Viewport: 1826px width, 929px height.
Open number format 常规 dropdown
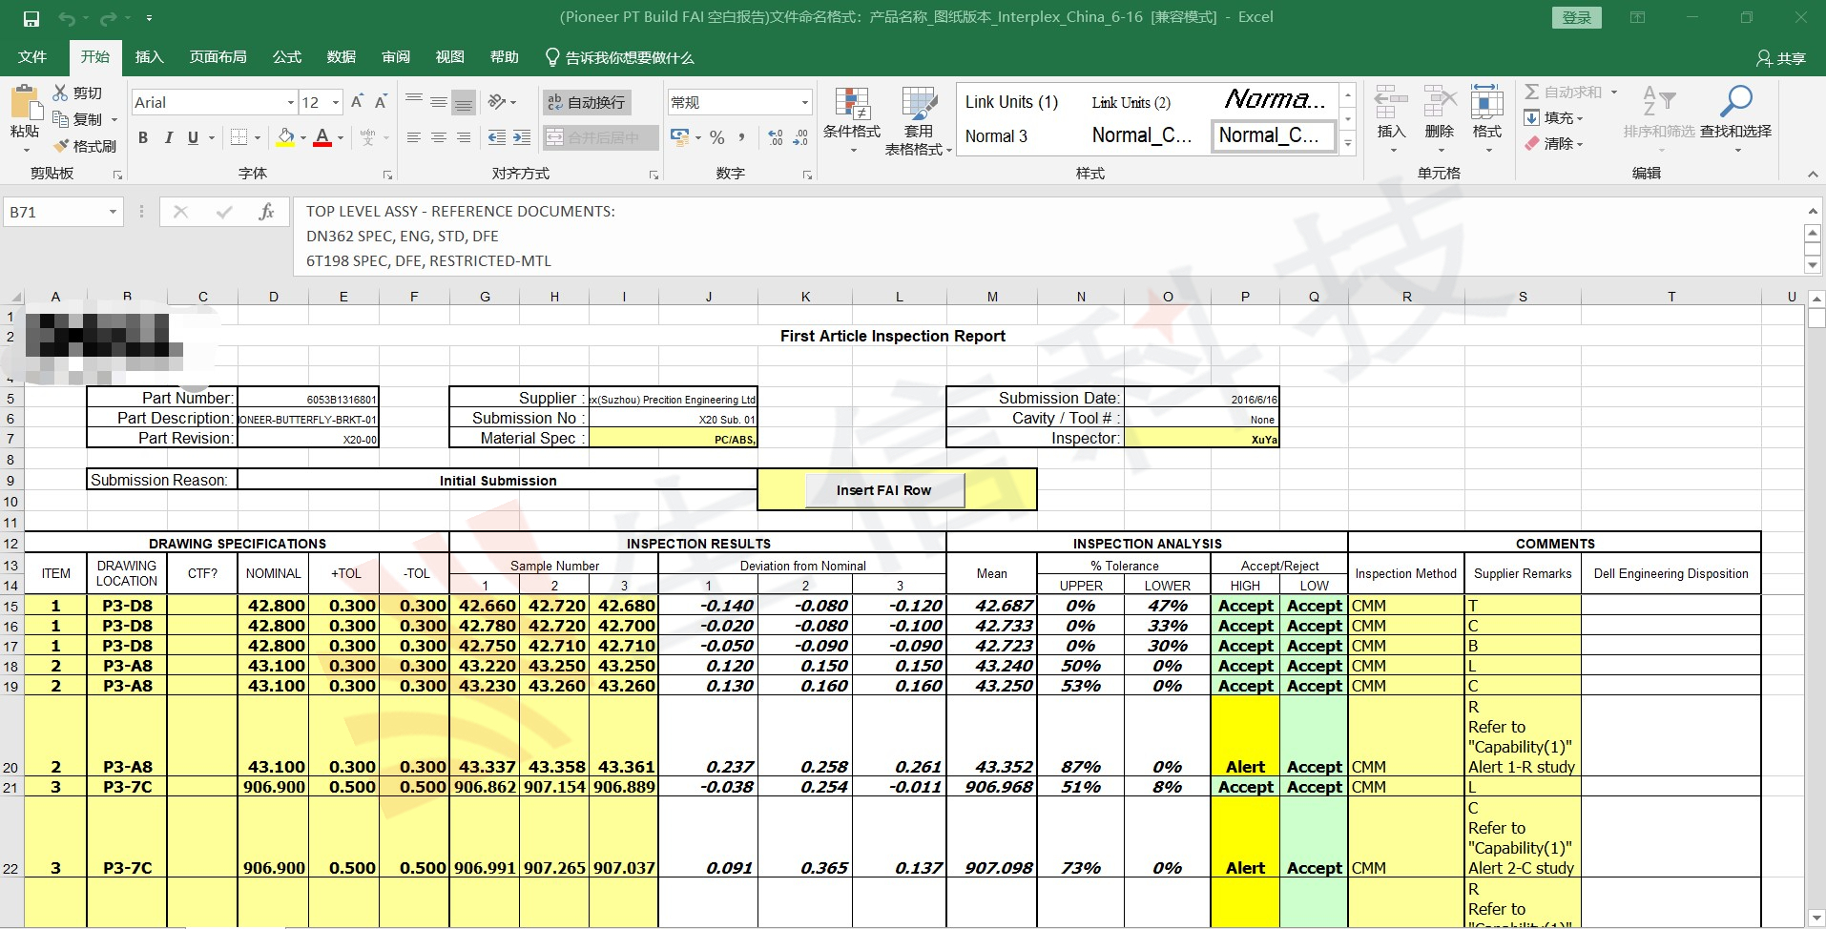tap(804, 102)
